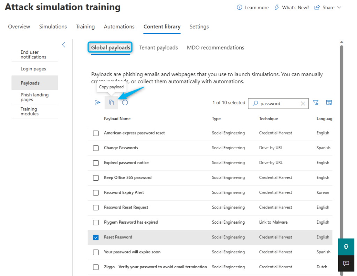Sort by the Payload Name column header
This screenshot has height=276, width=357.
tap(117, 119)
